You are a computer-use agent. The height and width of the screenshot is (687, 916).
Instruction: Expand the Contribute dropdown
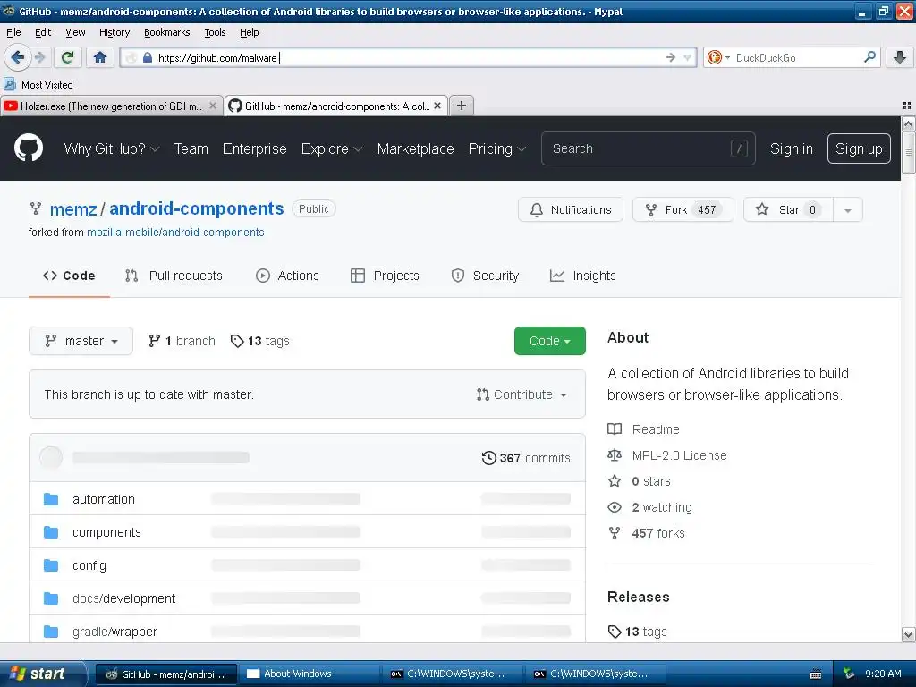[x=522, y=394]
